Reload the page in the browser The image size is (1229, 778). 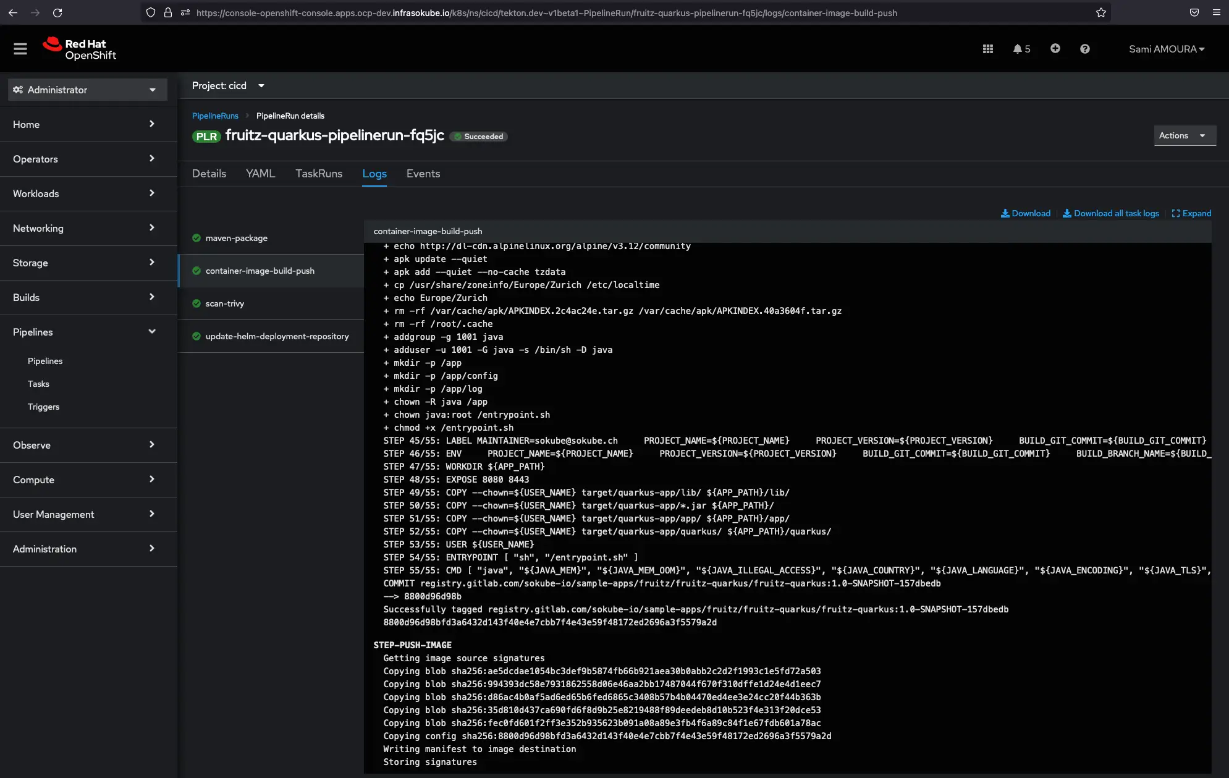pyautogui.click(x=57, y=12)
